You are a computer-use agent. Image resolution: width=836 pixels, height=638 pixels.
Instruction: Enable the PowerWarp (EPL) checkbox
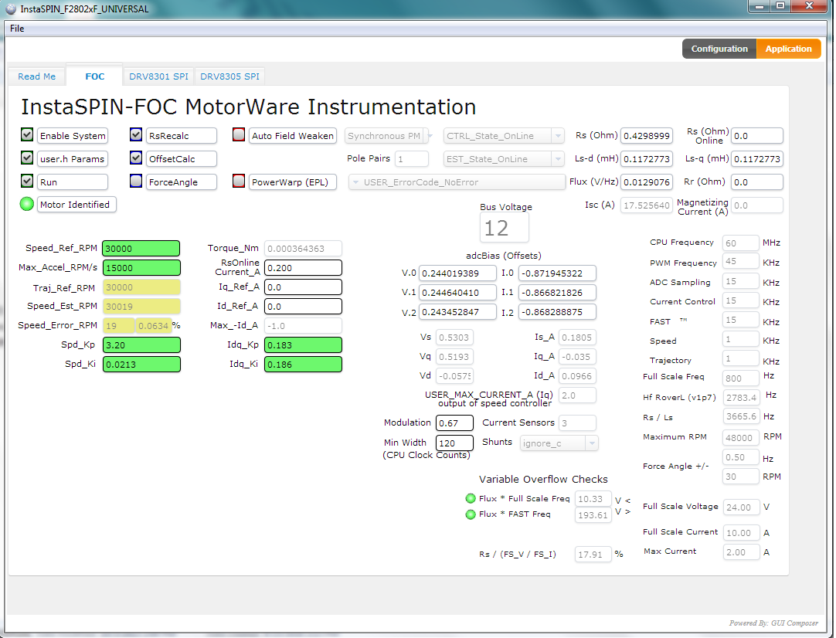(x=239, y=182)
